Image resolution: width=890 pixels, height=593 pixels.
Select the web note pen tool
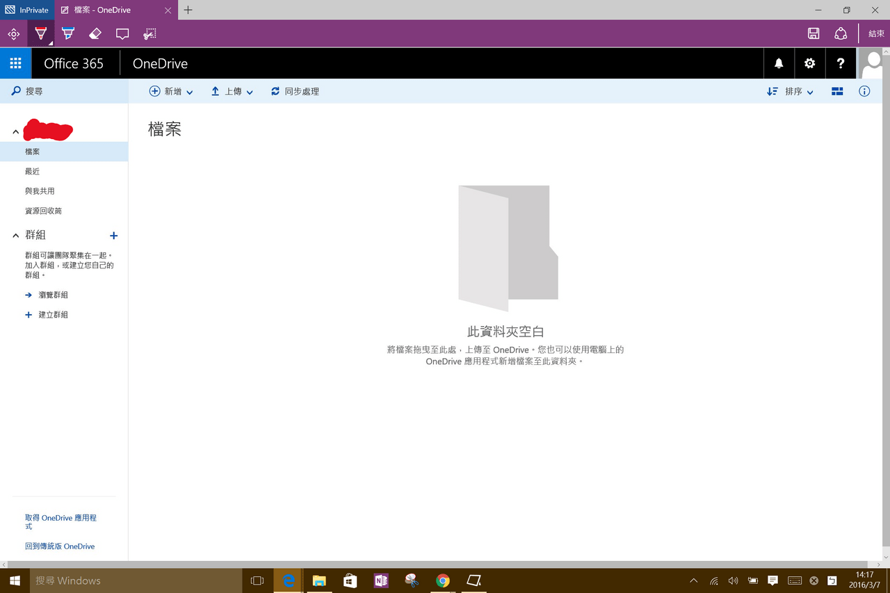pos(41,33)
